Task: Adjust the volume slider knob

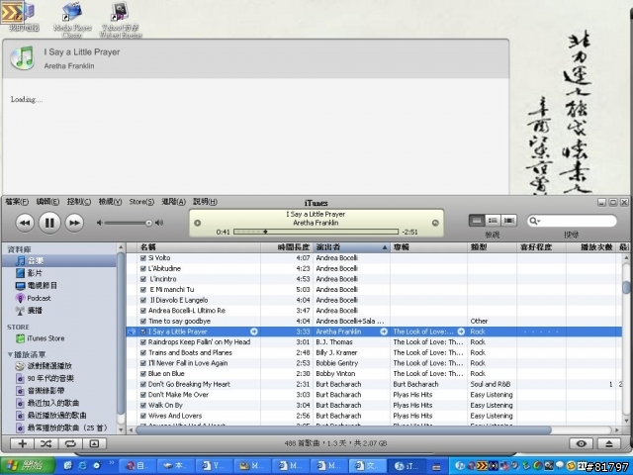Action: [x=149, y=223]
